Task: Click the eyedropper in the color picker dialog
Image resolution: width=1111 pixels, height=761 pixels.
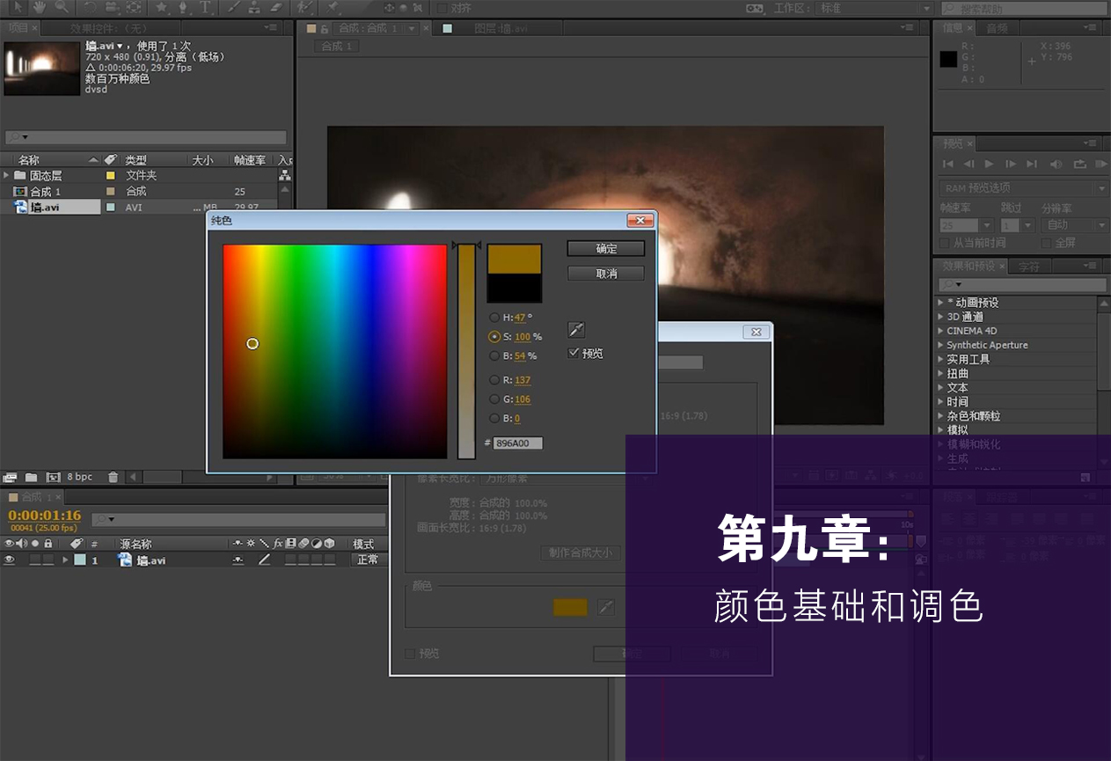Action: coord(576,330)
